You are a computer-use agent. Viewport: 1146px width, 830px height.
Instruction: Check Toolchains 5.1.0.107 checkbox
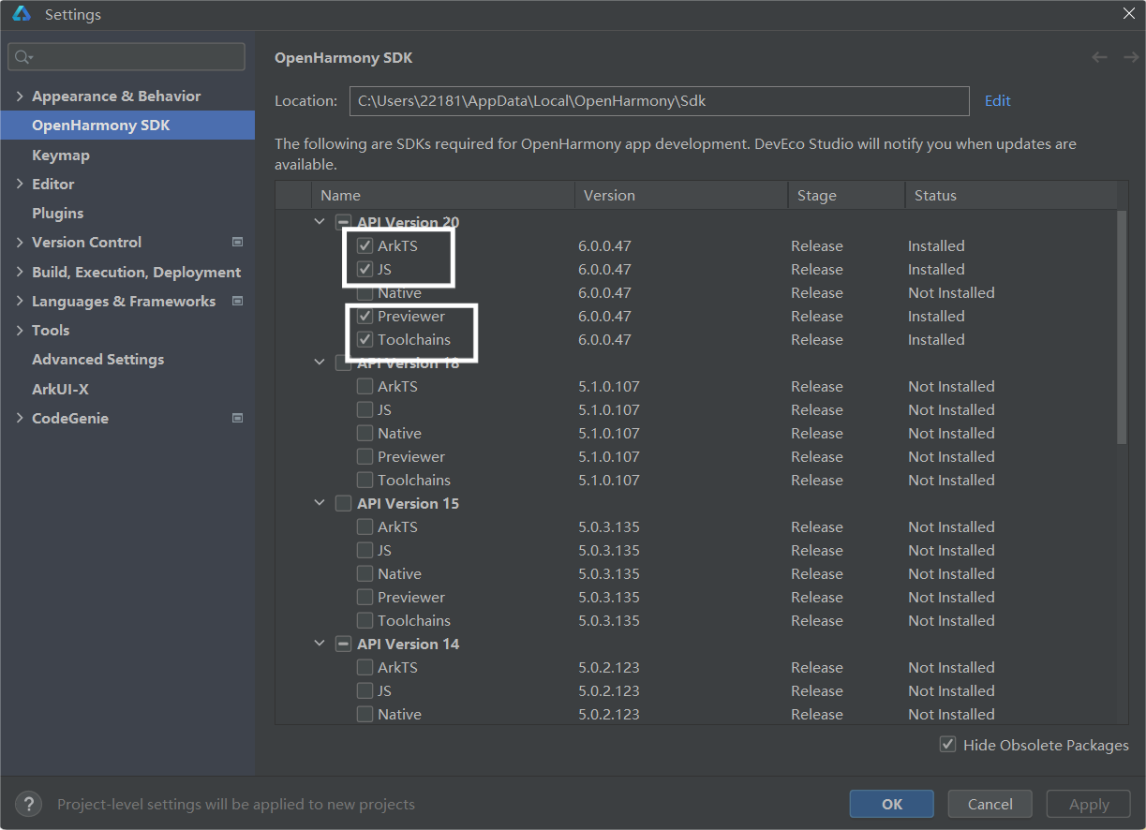click(x=365, y=480)
